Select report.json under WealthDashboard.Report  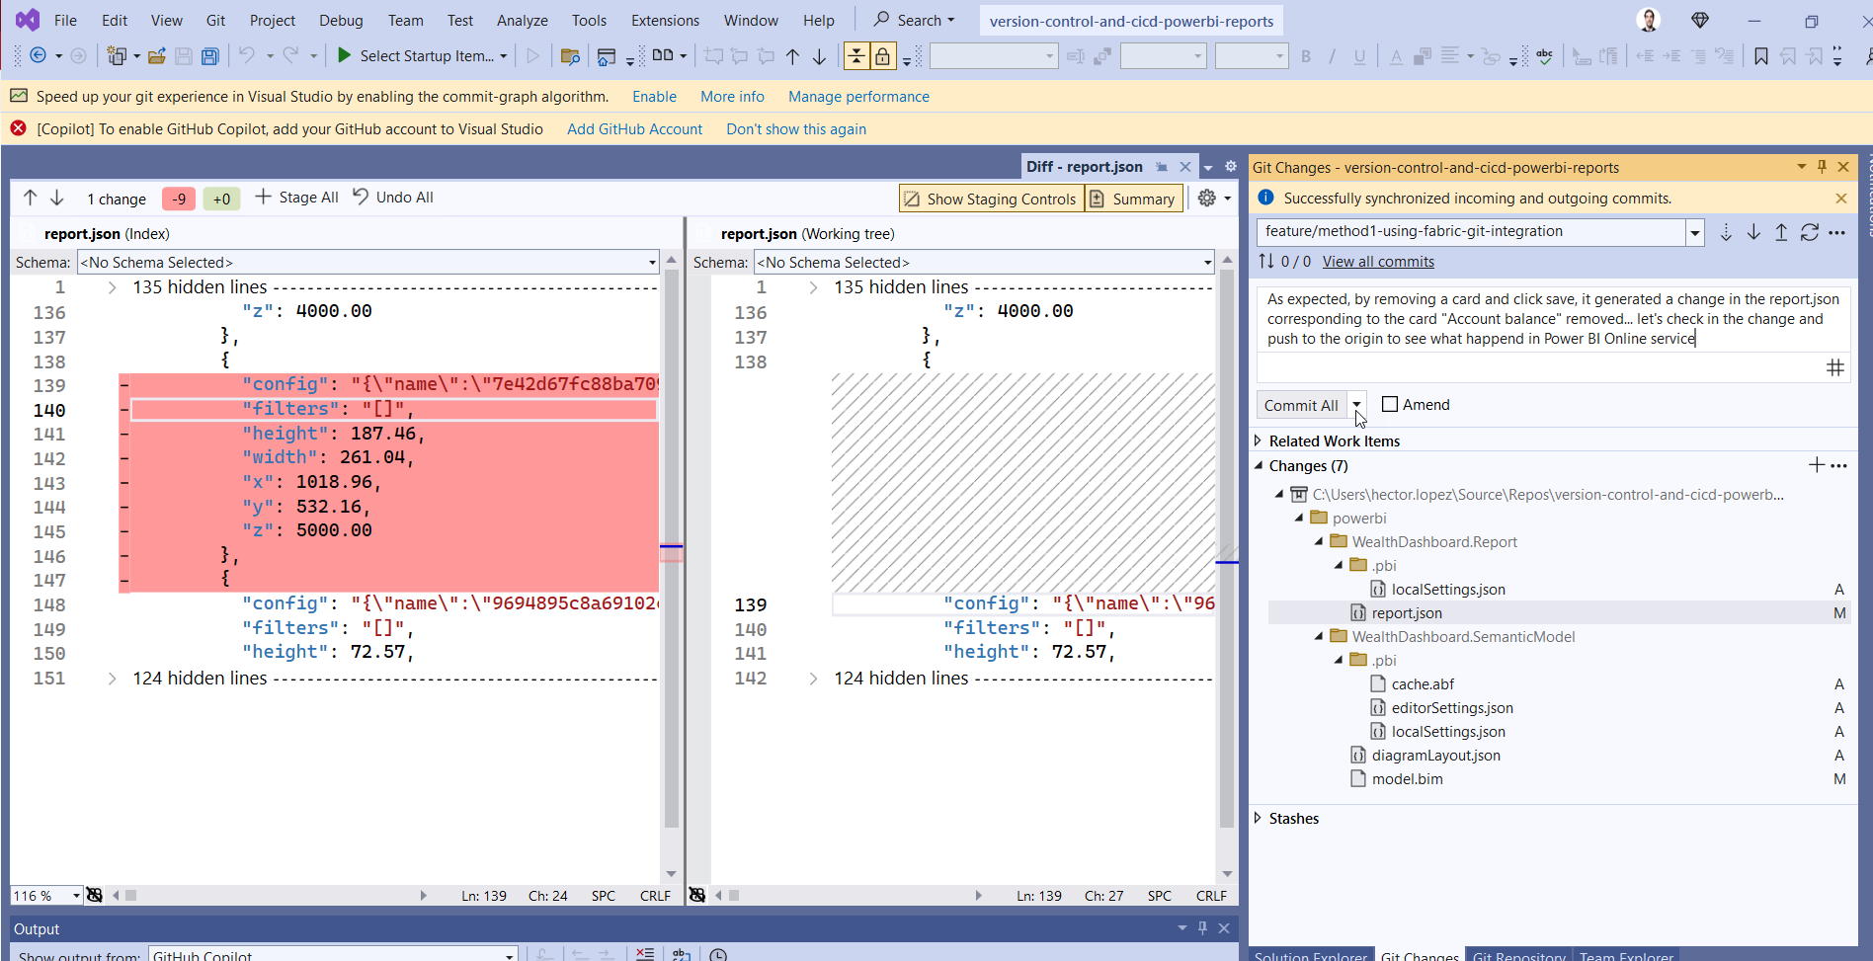click(1407, 612)
